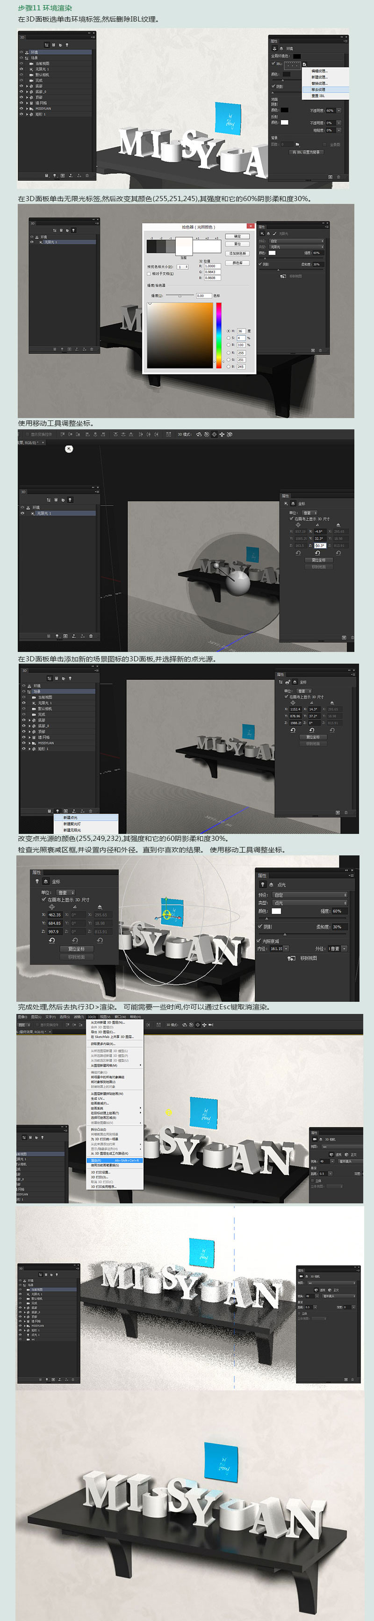Click 颜色库 in the color picker
374x1621 pixels.
tap(237, 263)
